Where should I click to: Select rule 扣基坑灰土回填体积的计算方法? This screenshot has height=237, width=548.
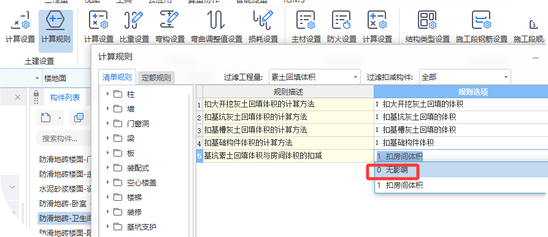click(288, 117)
